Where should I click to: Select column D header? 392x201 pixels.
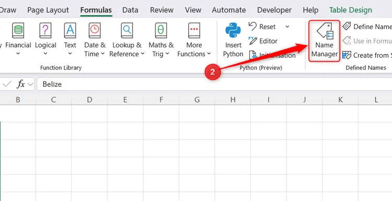89,100
